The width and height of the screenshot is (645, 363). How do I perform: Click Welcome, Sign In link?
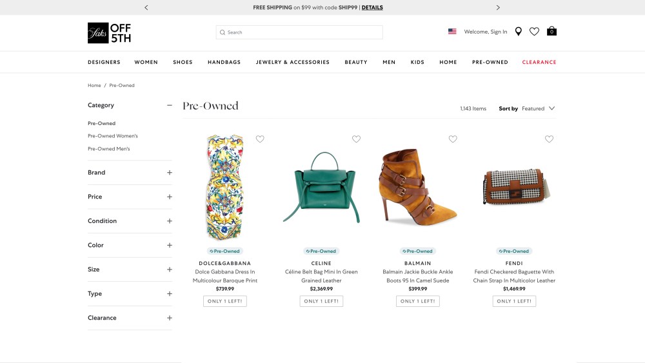[486, 32]
